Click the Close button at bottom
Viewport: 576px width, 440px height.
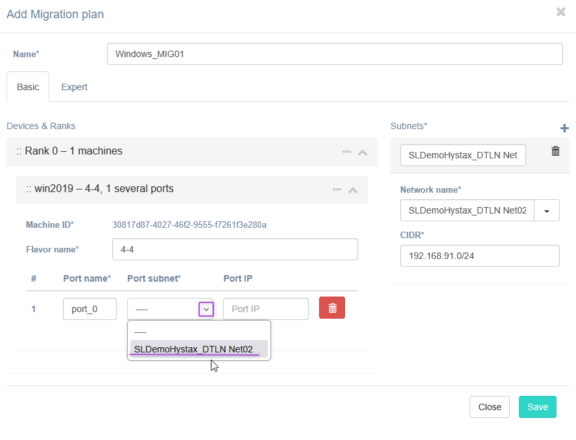[489, 407]
